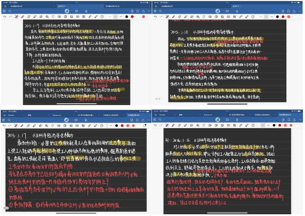The height and width of the screenshot is (216, 305).
Task: Select the eraser tool in the 2025.1.19 note
Action: click(28, 17)
